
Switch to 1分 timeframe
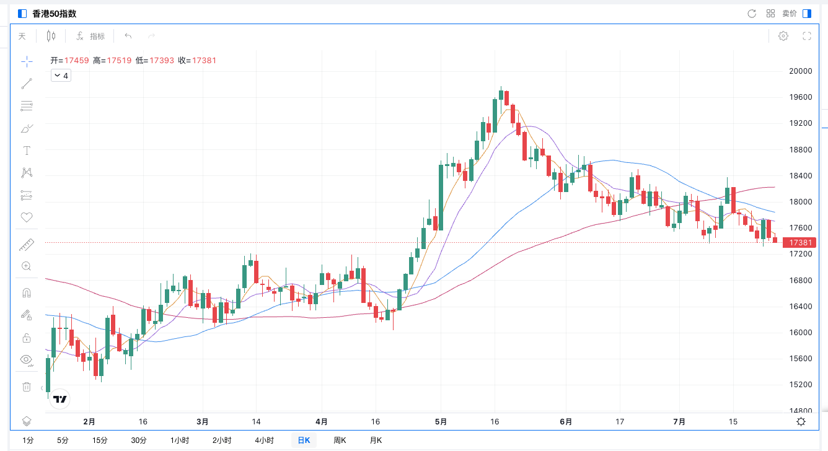[x=29, y=440]
